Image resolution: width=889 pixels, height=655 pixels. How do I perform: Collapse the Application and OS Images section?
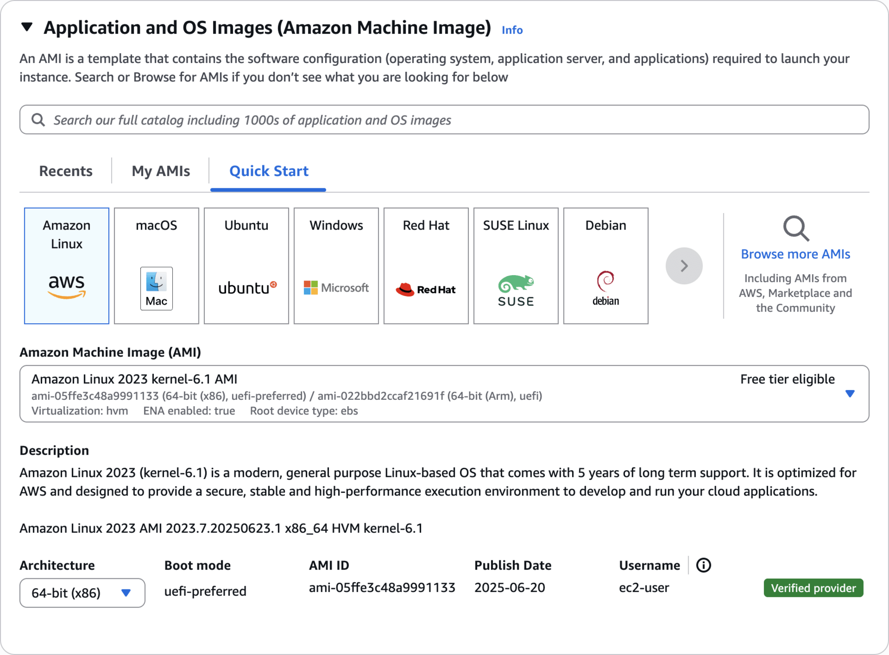coord(27,27)
